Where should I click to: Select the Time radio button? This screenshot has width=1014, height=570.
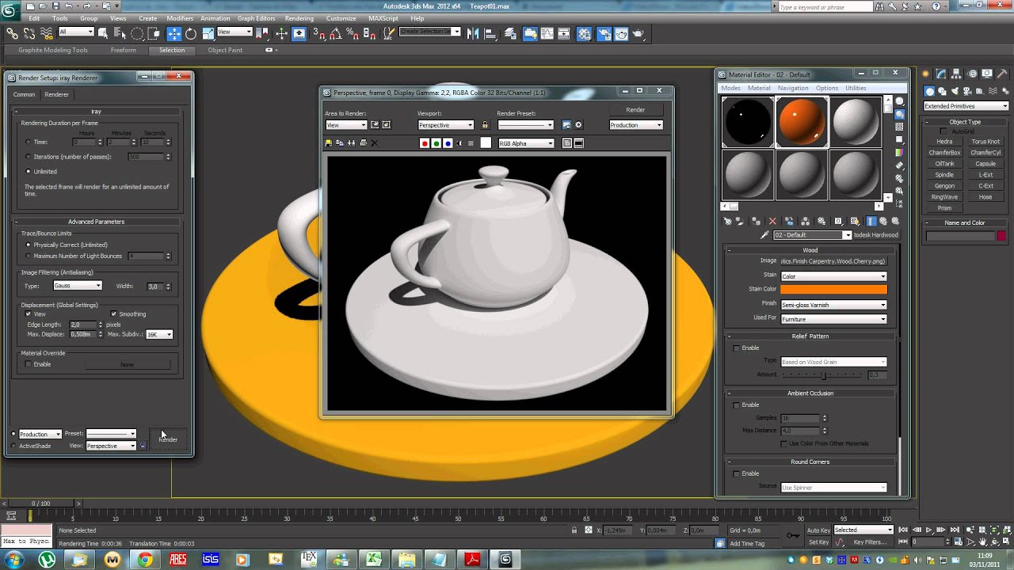(x=29, y=142)
